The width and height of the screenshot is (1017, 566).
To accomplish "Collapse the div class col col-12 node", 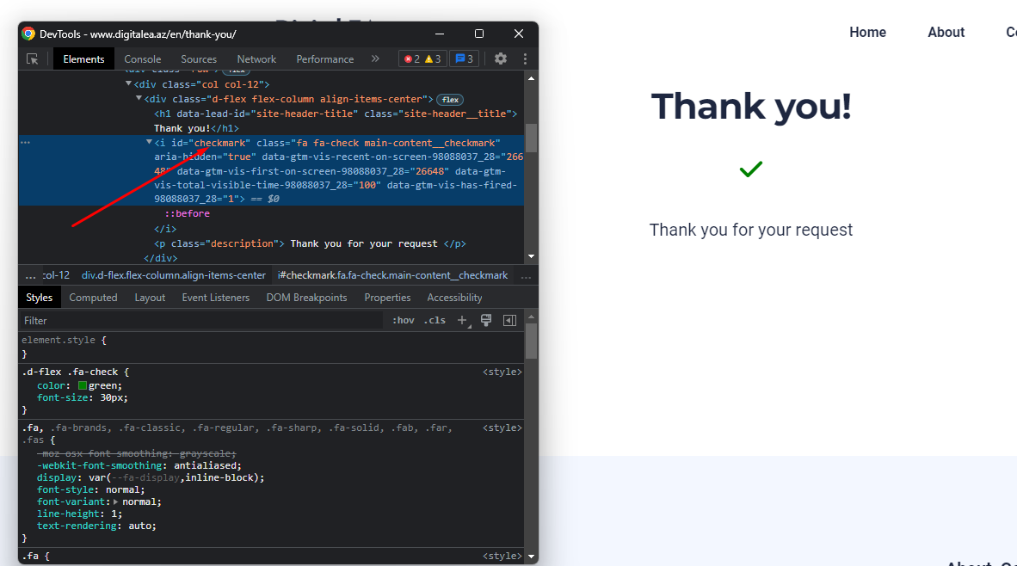I will click(128, 83).
